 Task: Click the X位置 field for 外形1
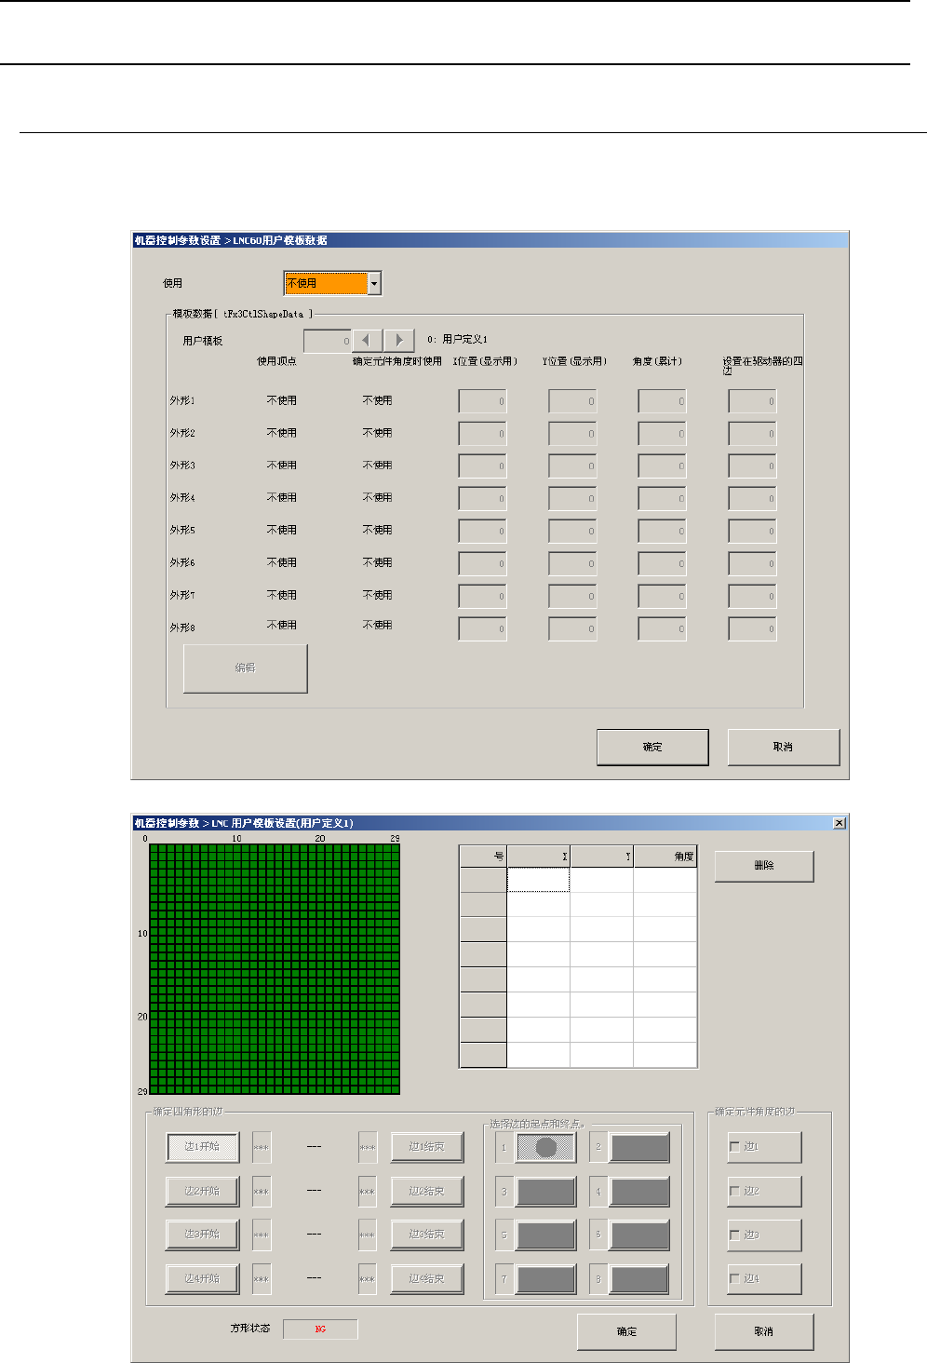[x=482, y=401]
